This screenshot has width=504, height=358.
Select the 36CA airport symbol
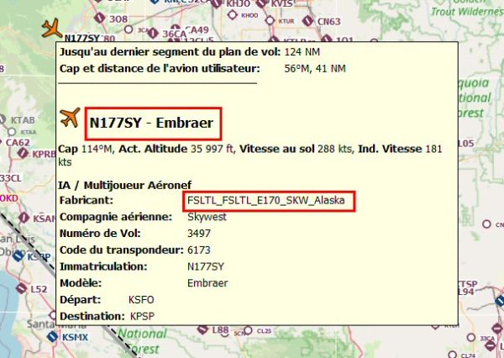[153, 33]
